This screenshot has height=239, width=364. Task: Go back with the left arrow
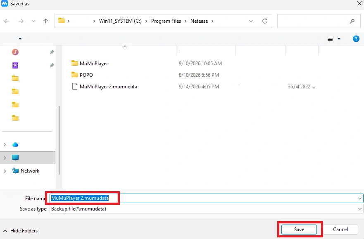7,21
